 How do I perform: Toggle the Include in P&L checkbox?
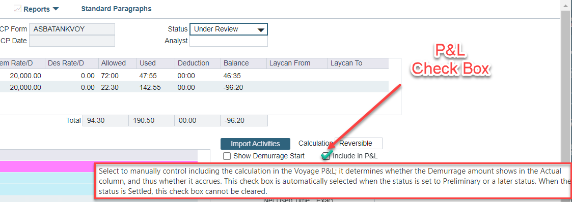pyautogui.click(x=326, y=156)
